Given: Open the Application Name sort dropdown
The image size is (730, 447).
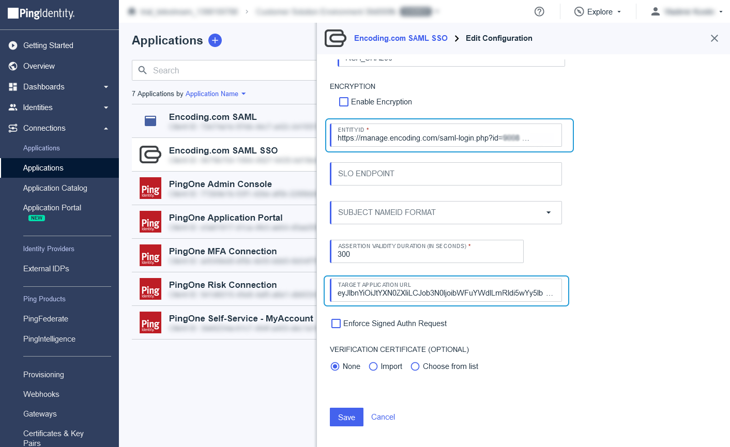Looking at the screenshot, I should (216, 94).
